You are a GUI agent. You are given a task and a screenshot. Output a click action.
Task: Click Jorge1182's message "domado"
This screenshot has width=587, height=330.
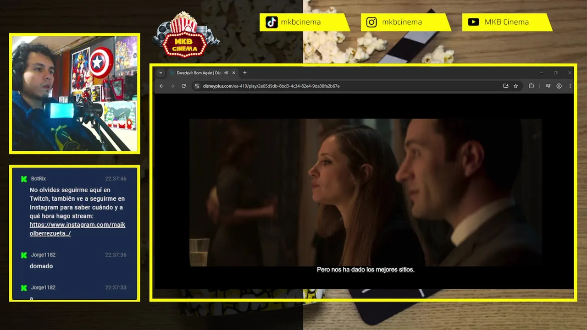coord(41,266)
